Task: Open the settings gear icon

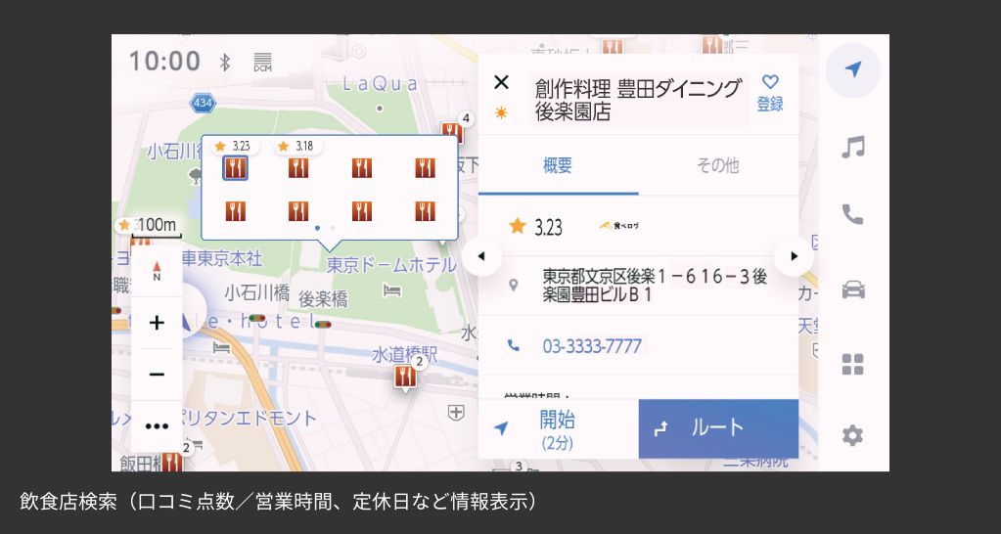Action: (x=853, y=435)
